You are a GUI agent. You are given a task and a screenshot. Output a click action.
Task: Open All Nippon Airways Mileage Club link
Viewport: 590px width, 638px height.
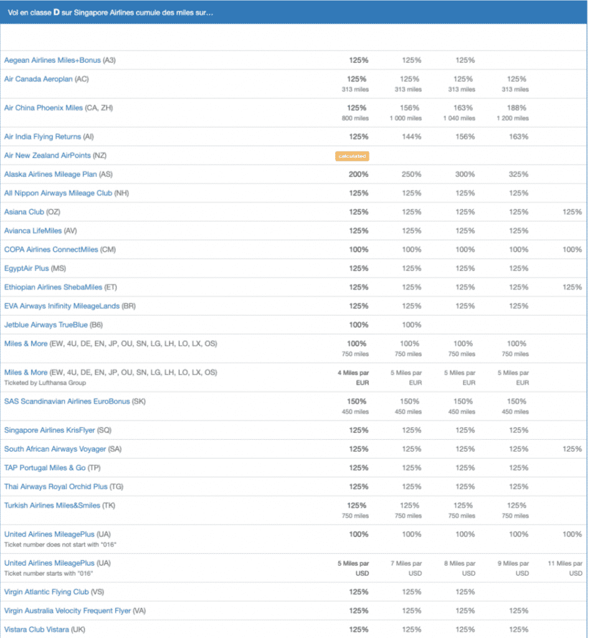[58, 193]
